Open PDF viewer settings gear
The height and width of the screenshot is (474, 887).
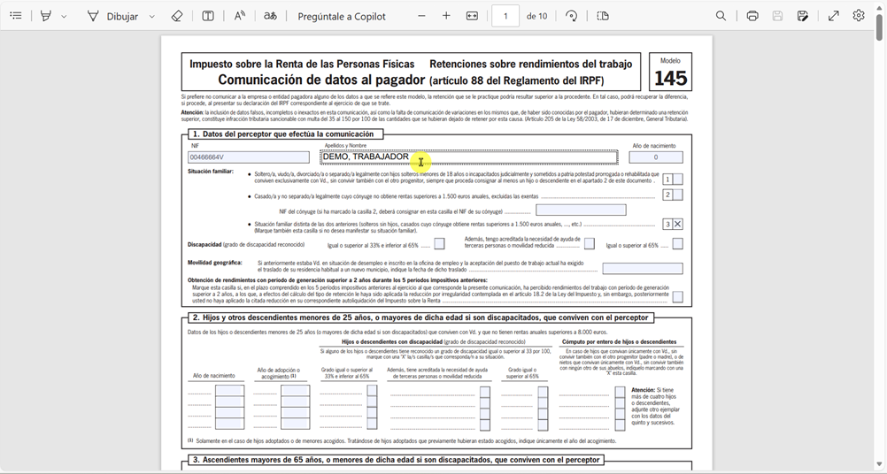click(x=859, y=16)
